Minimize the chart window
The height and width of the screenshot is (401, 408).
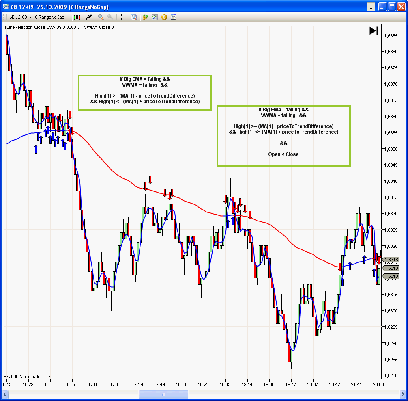click(x=382, y=7)
